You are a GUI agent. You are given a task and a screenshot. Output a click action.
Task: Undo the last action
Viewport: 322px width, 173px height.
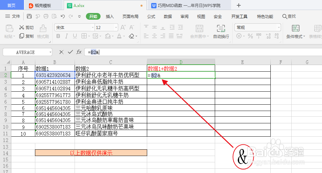pos(63,16)
